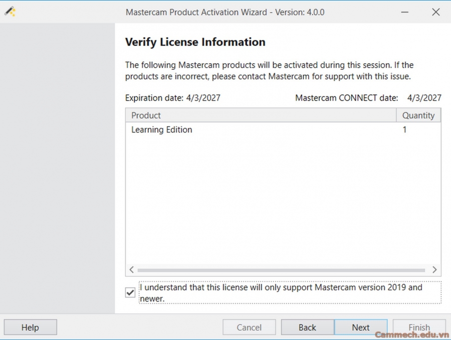Go to previous step with Back button

pos(307,327)
